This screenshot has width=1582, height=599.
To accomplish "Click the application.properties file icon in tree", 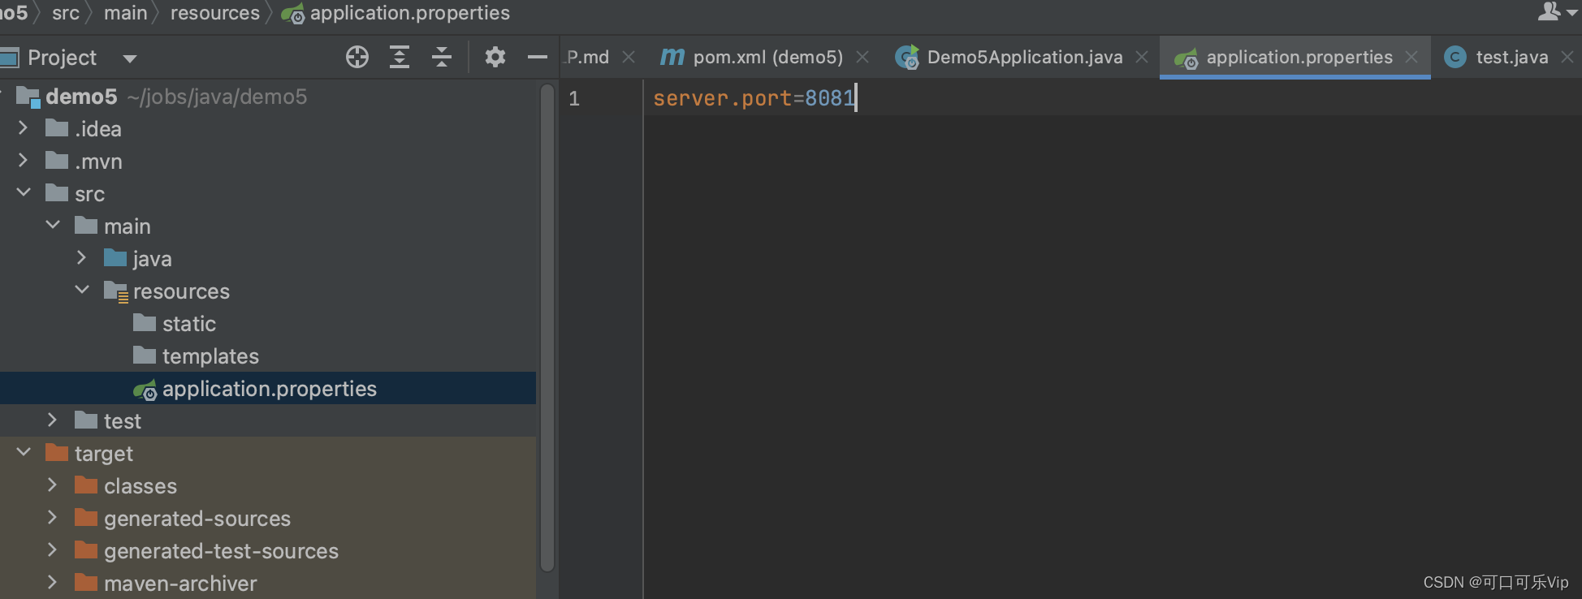I will pos(145,390).
